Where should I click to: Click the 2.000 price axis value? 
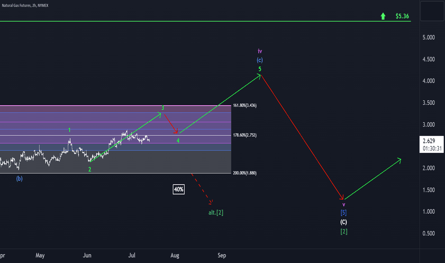click(429, 168)
